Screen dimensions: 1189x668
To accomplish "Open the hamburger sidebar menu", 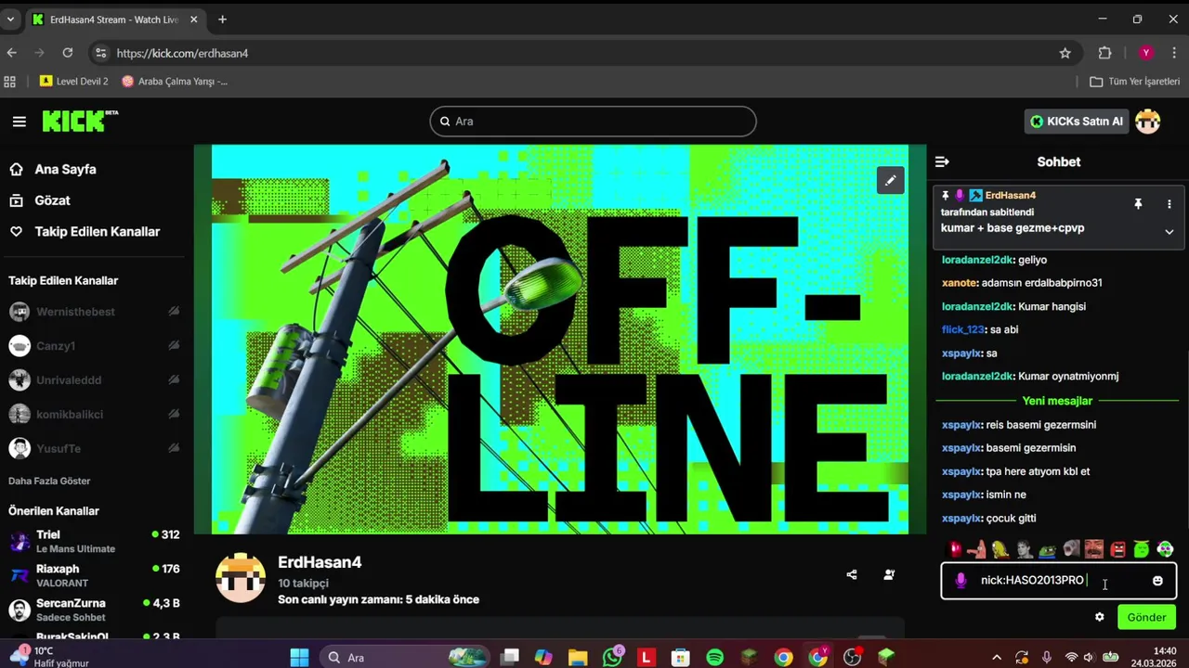I will click(x=19, y=122).
